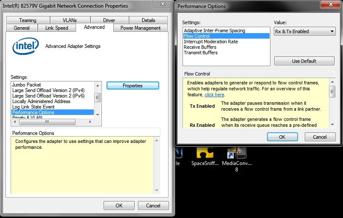Launch the MediaConverter 8 desktop icon
The height and width of the screenshot is (218, 343).
(237, 159)
